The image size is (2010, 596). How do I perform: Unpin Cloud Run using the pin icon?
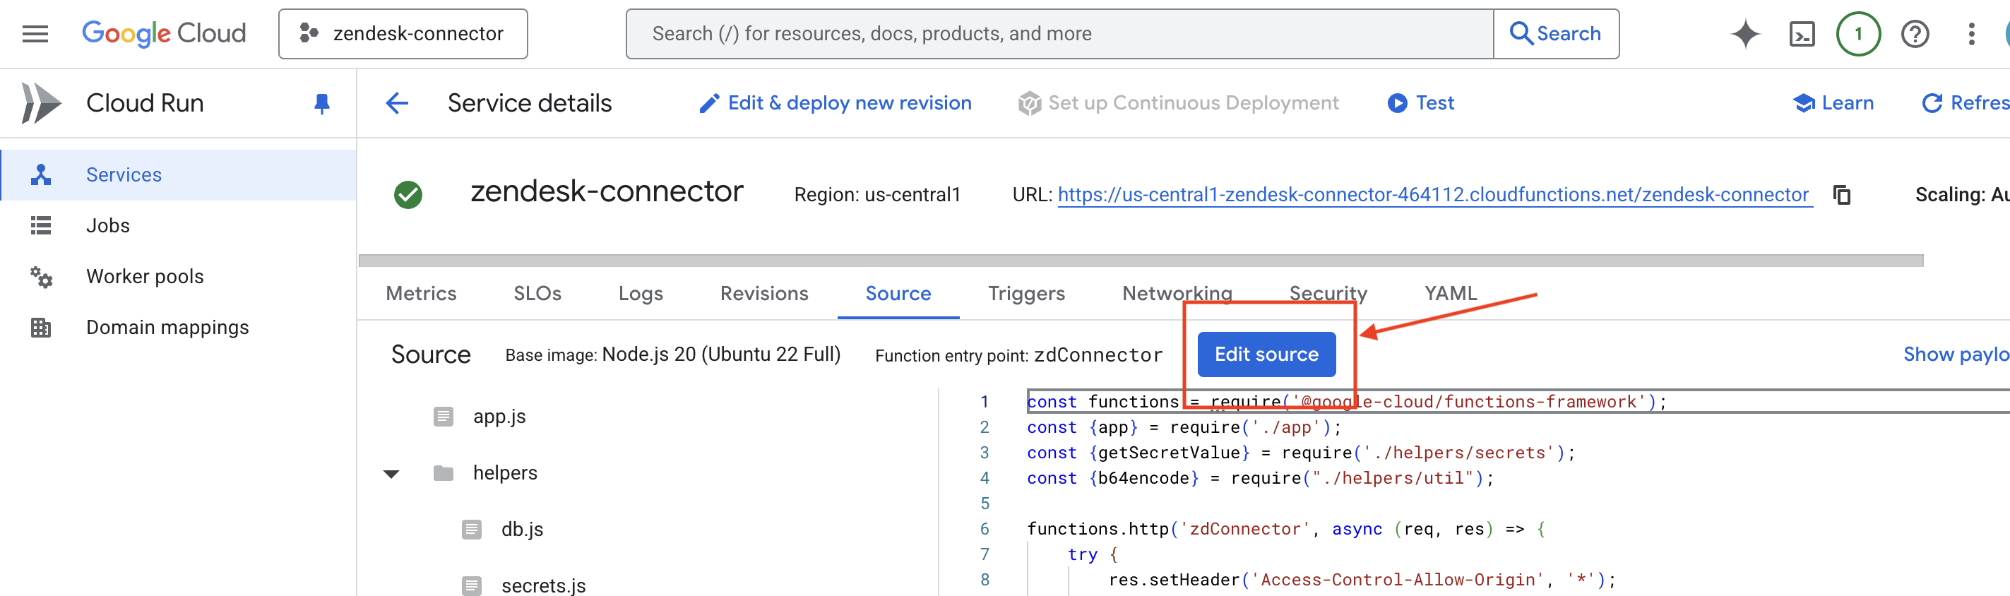[321, 103]
